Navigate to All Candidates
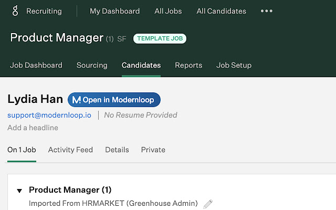336x210 pixels. pyautogui.click(x=221, y=11)
